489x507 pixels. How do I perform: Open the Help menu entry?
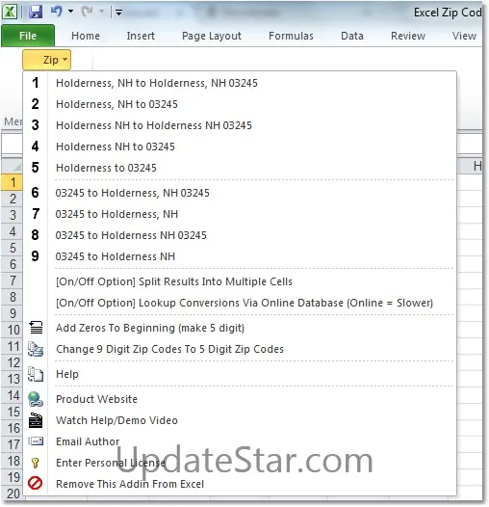(240, 374)
